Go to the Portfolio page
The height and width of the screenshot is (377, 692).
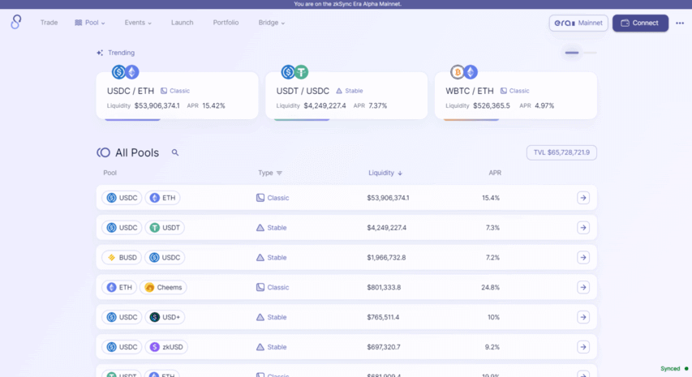226,23
